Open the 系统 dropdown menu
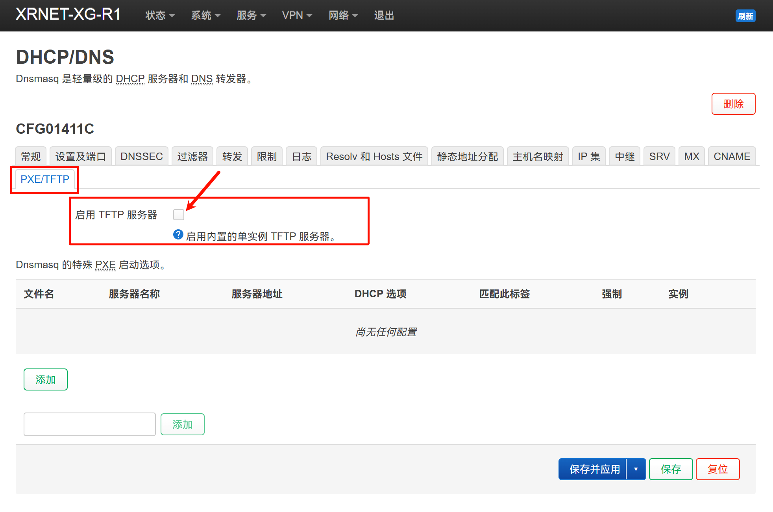Screen dimensions: 773x512 (x=205, y=15)
